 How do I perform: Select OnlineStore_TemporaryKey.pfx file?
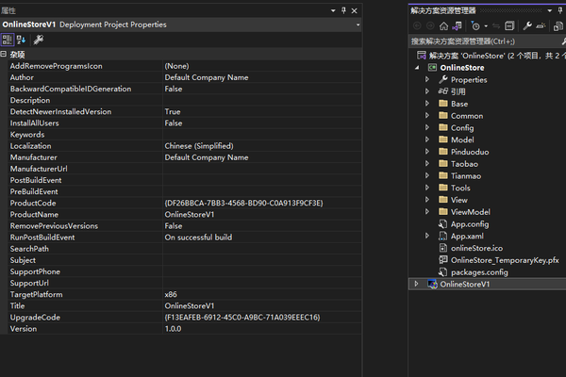505,260
